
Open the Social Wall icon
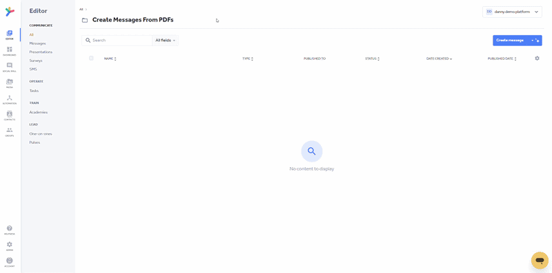[x=10, y=67]
